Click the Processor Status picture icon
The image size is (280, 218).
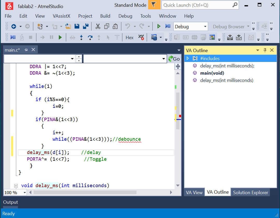(x=212, y=37)
